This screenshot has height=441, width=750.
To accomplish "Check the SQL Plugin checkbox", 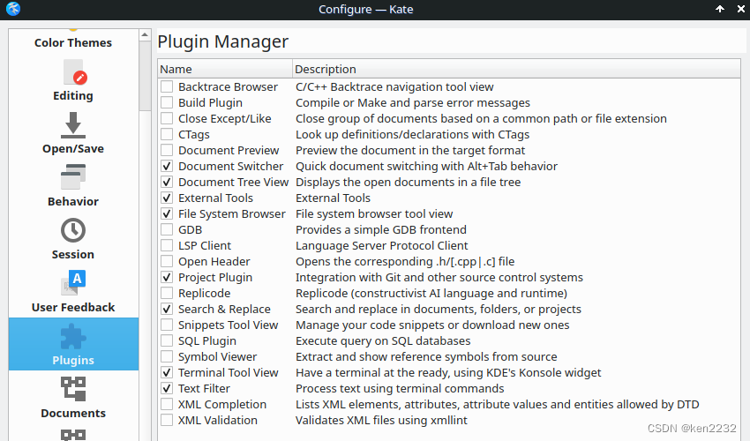I will coord(167,340).
